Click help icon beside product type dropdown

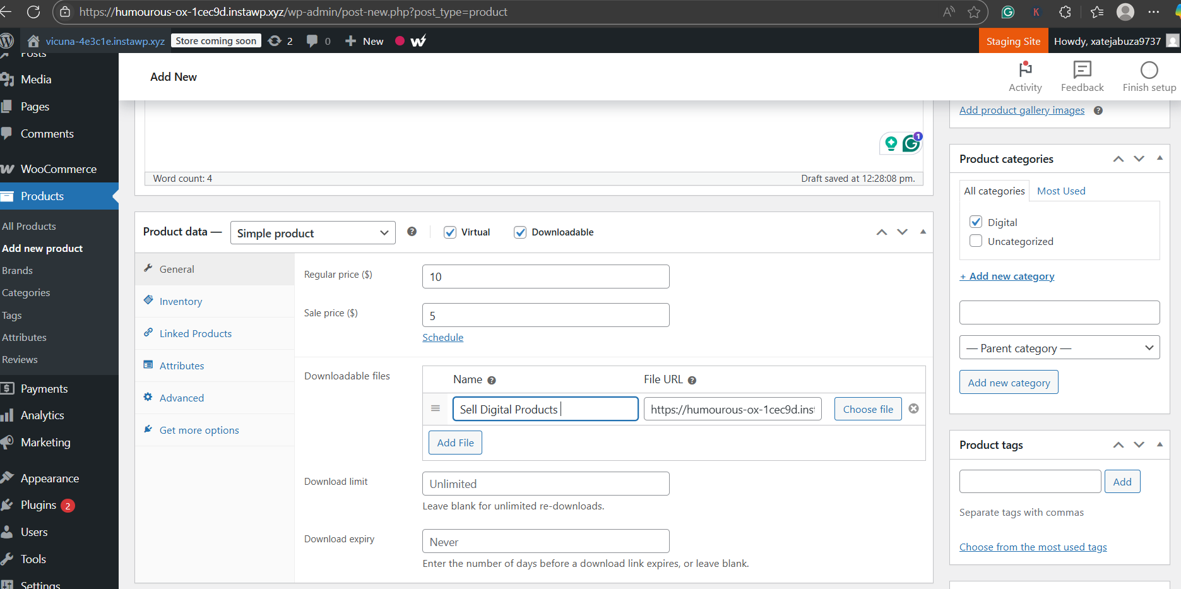tap(412, 232)
